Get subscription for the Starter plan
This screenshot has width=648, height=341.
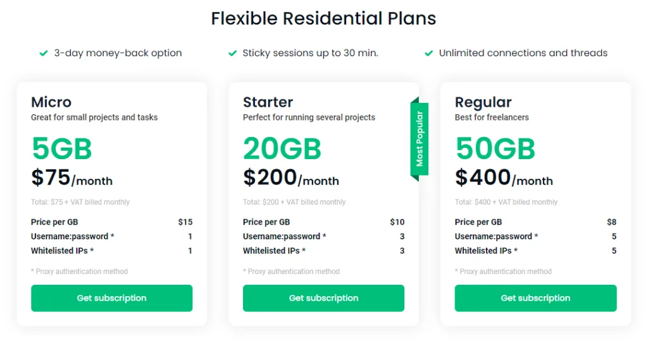pyautogui.click(x=323, y=298)
